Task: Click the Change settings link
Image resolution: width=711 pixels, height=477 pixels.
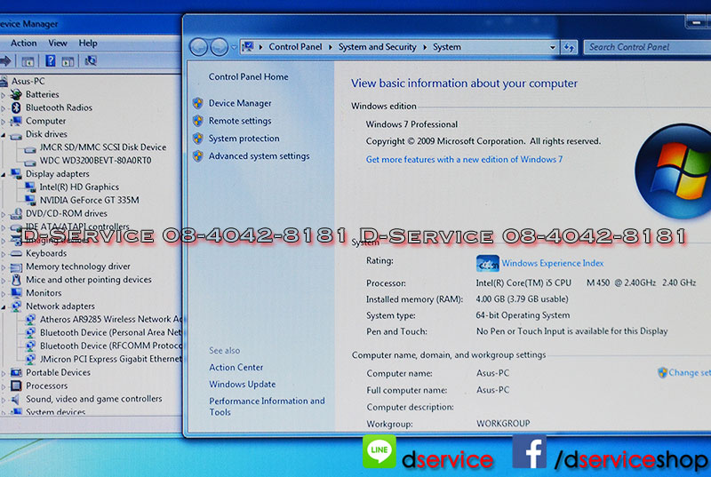Action: coord(690,372)
